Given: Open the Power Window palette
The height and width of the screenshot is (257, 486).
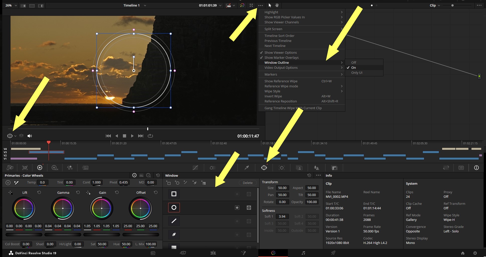Looking at the screenshot, I should coord(264,168).
